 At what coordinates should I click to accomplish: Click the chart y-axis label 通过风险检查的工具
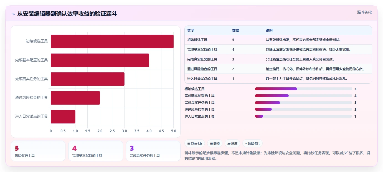[32, 98]
